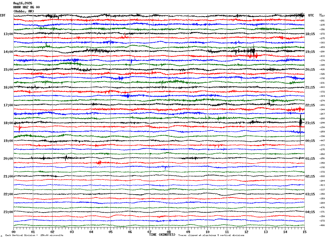Click the 23:00 CDT time label
Screen dimensions: 326x239
(8, 212)
